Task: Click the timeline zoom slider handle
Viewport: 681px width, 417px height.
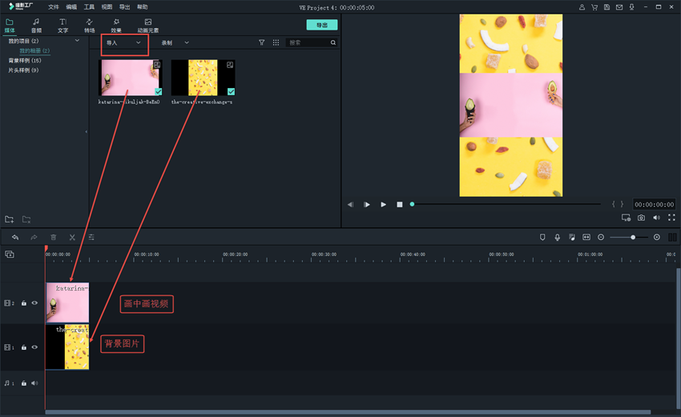Action: [633, 237]
